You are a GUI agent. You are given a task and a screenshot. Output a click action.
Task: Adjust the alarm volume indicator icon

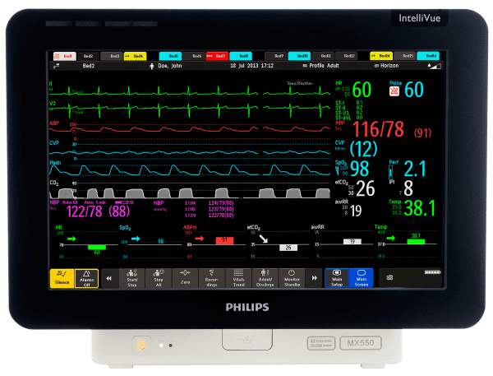tap(435, 66)
